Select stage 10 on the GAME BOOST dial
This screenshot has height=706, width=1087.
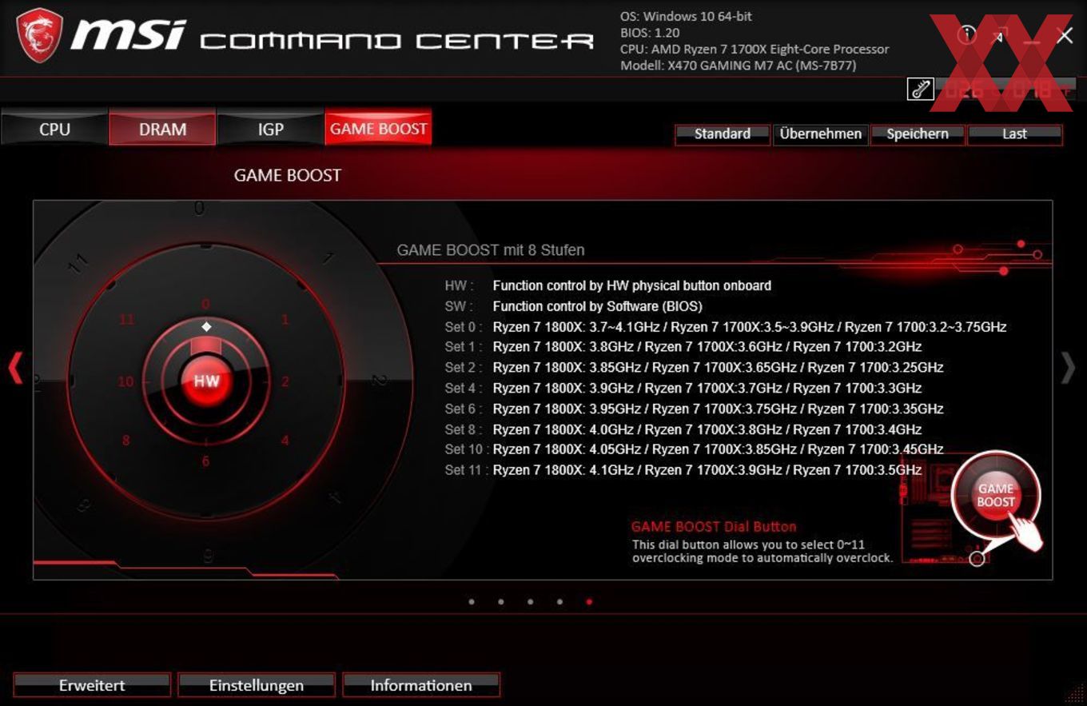pyautogui.click(x=126, y=381)
